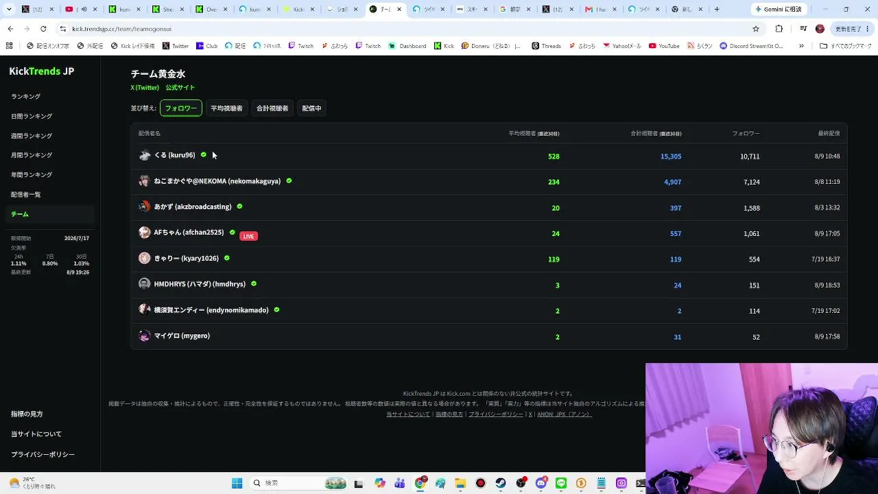Bookmark this page with the star icon
The height and width of the screenshot is (494, 878).
tap(756, 29)
